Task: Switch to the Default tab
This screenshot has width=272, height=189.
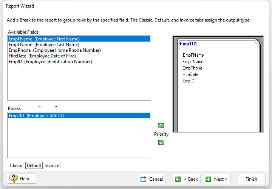Action: click(x=34, y=166)
